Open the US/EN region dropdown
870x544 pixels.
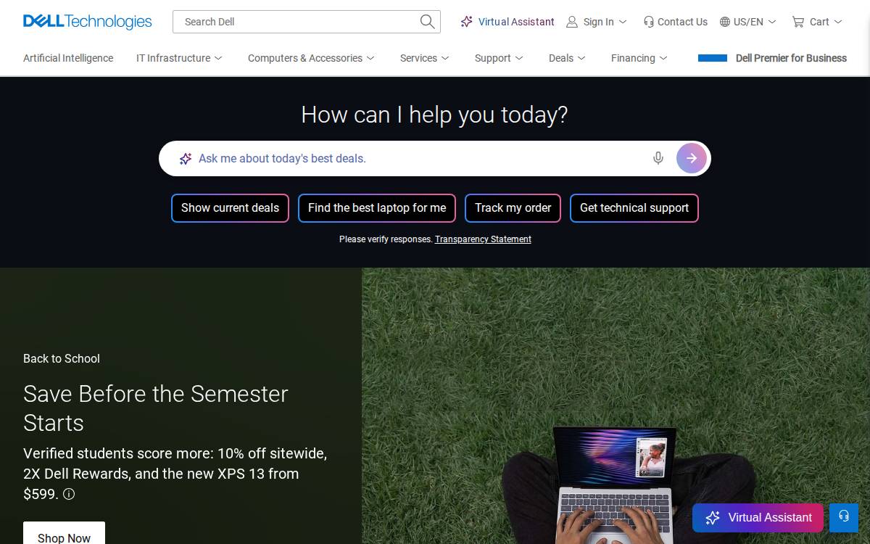[x=747, y=22]
